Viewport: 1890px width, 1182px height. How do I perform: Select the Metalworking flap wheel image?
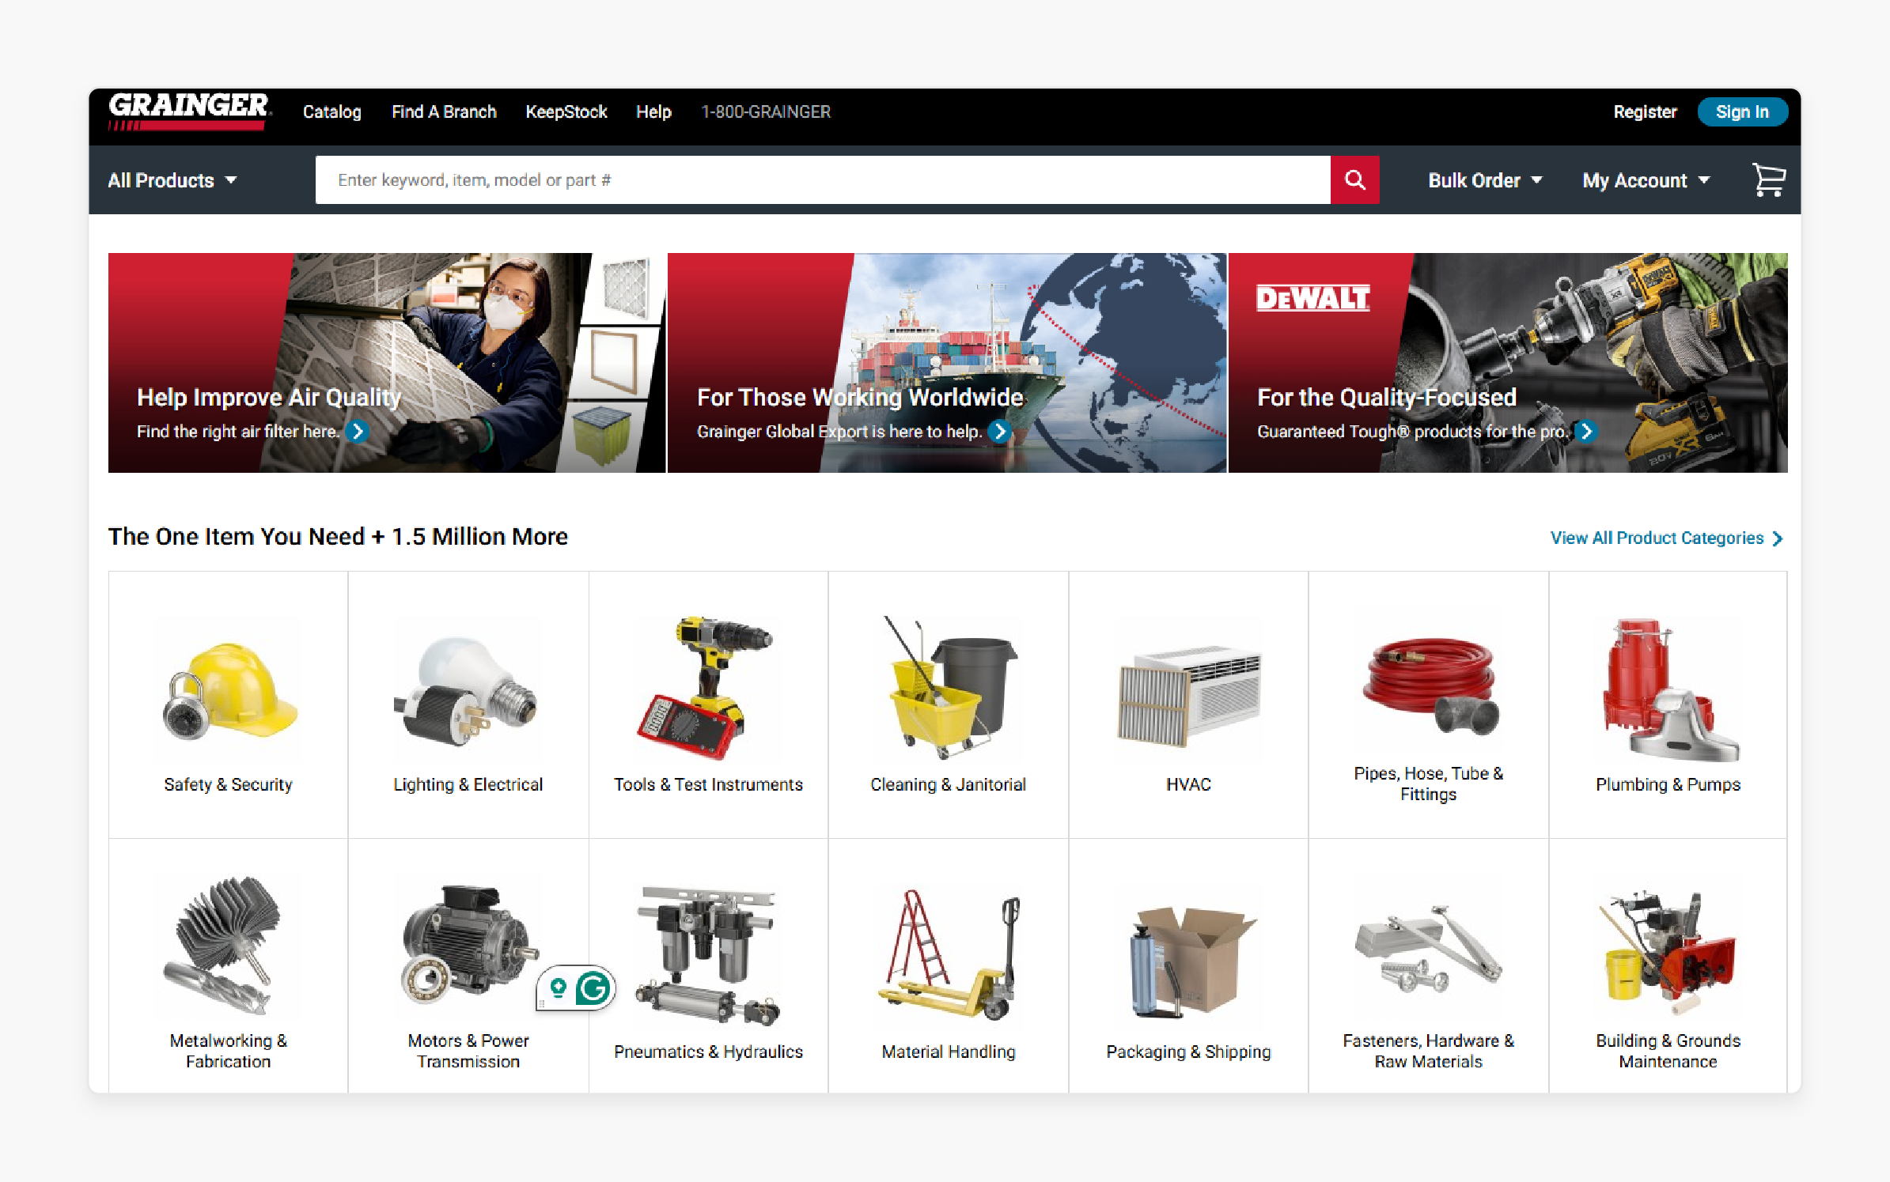(224, 945)
